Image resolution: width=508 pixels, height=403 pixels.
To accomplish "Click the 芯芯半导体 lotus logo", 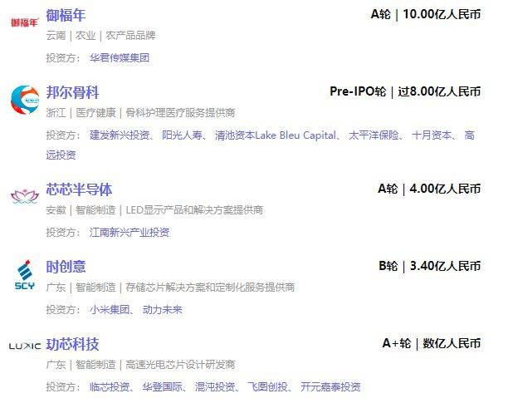I will (25, 196).
